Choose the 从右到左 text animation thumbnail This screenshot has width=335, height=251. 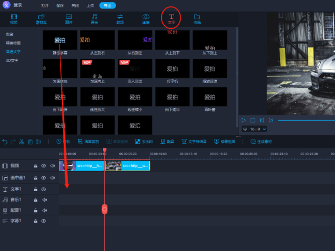pyautogui.click(x=135, y=40)
